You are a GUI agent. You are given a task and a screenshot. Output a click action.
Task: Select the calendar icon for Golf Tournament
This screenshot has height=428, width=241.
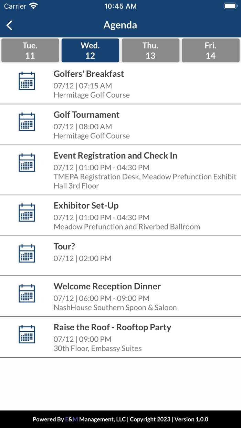(x=27, y=121)
